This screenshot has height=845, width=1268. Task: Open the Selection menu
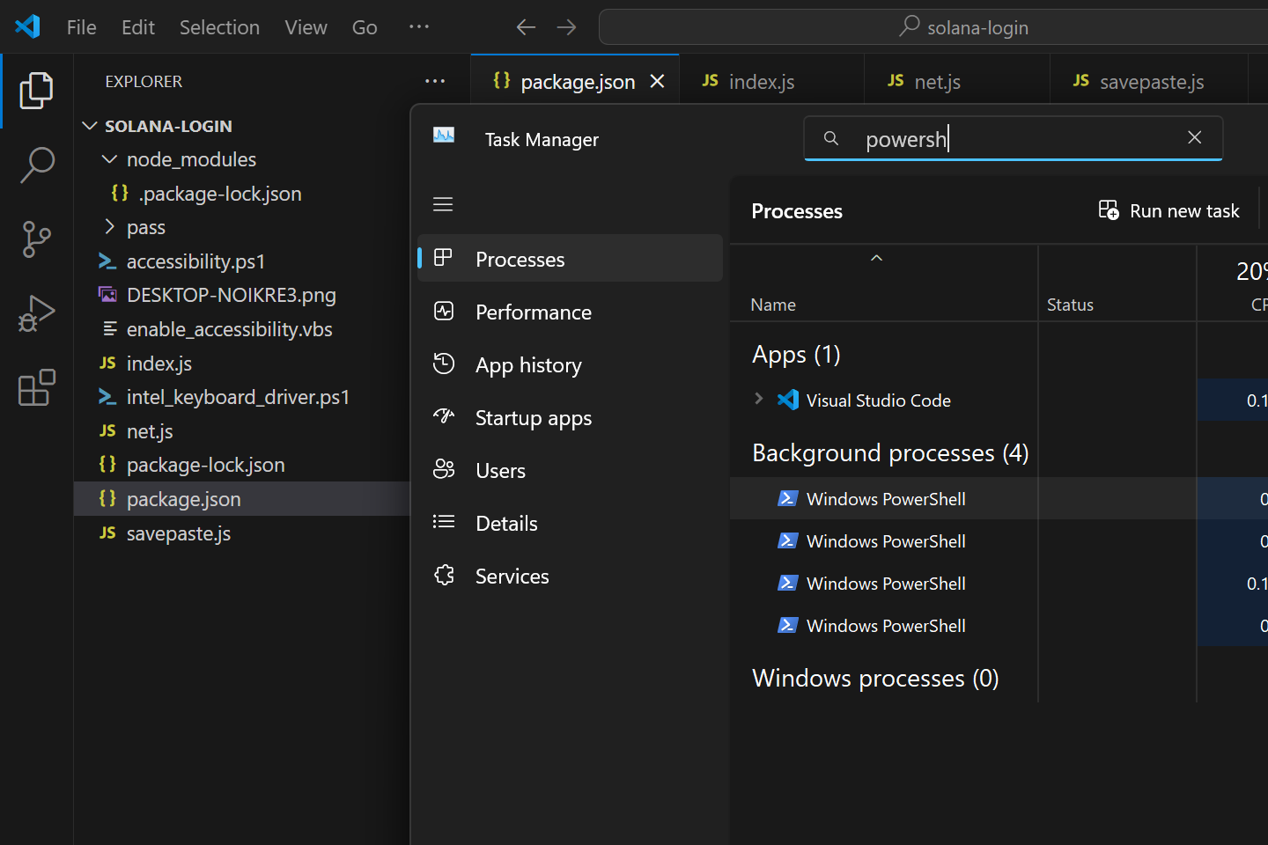[219, 27]
